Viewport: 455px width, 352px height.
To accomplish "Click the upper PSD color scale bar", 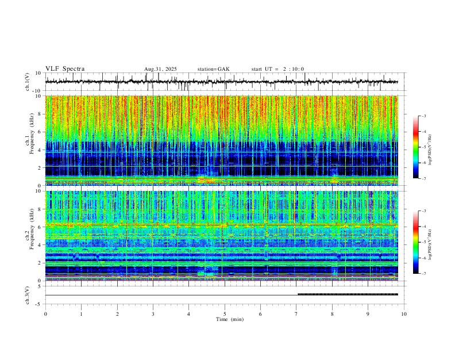I will tap(416, 147).
